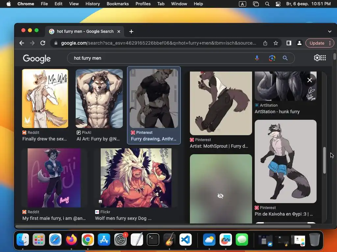Image resolution: width=337 pixels, height=252 pixels.
Task: Open Reddit 'My first male furry' link
Action: [54, 218]
